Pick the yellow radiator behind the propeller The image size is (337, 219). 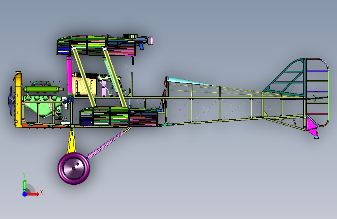(x=18, y=99)
